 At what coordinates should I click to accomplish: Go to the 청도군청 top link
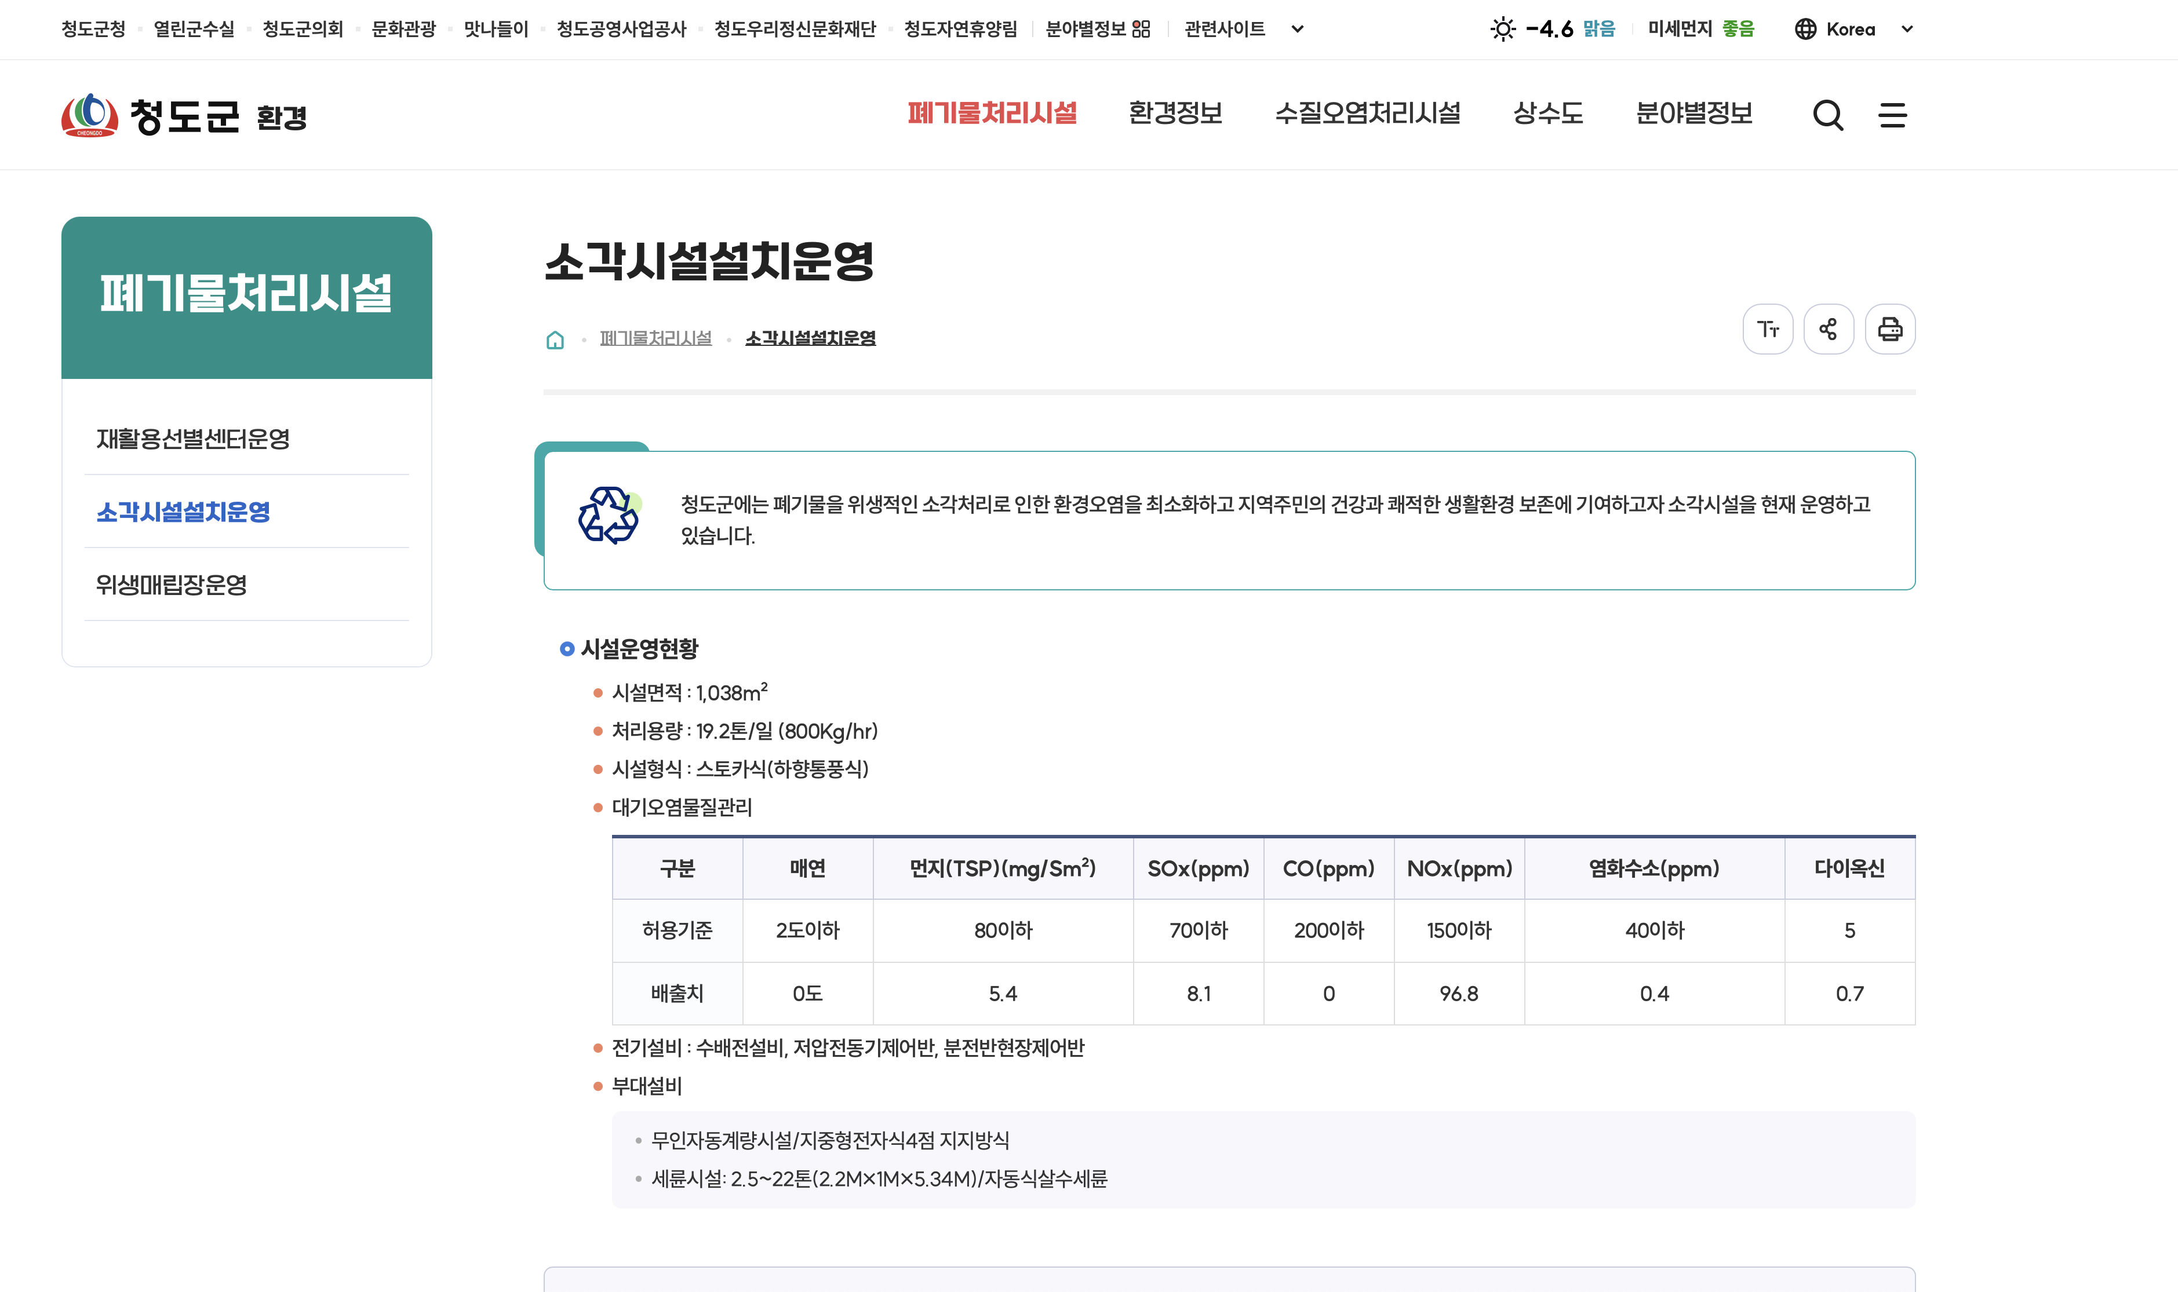(x=93, y=30)
